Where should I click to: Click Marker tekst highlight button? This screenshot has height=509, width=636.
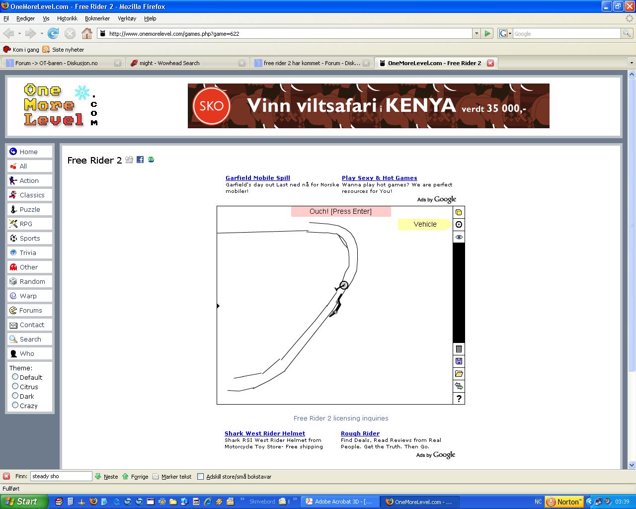point(172,476)
